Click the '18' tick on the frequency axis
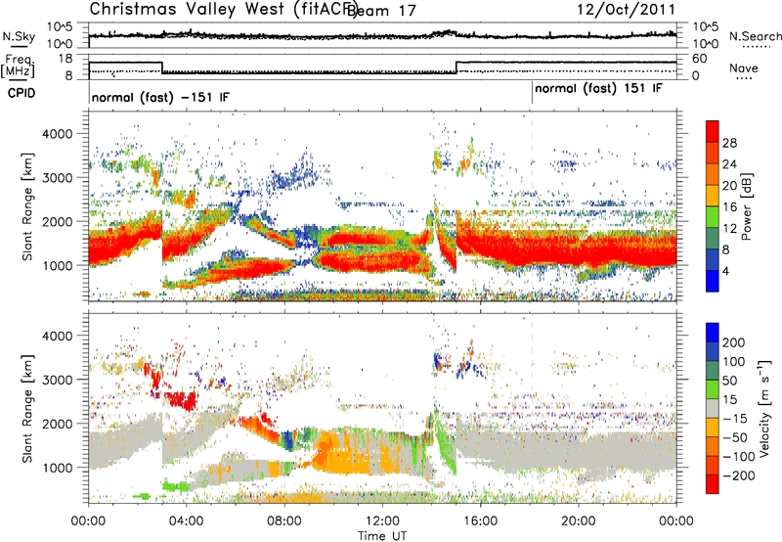The image size is (782, 542). click(x=65, y=59)
